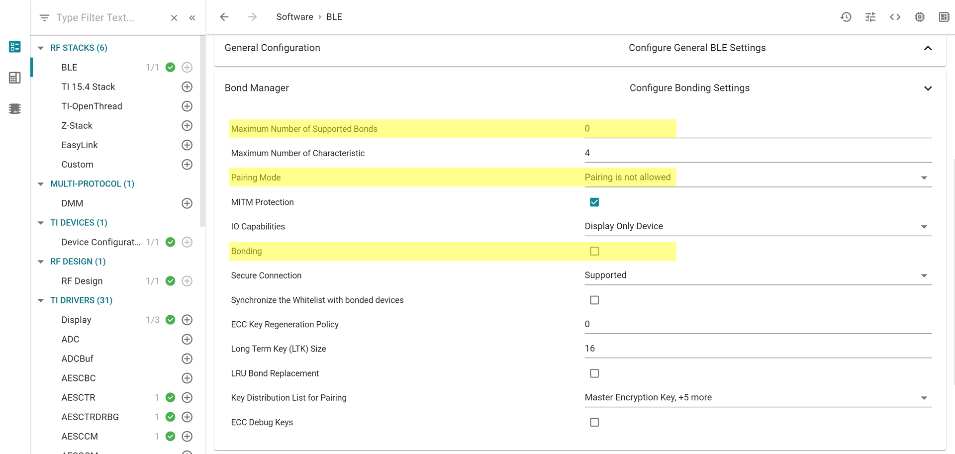955x454 pixels.
Task: Add a Z-Stack module with plus icon
Action: (x=187, y=126)
